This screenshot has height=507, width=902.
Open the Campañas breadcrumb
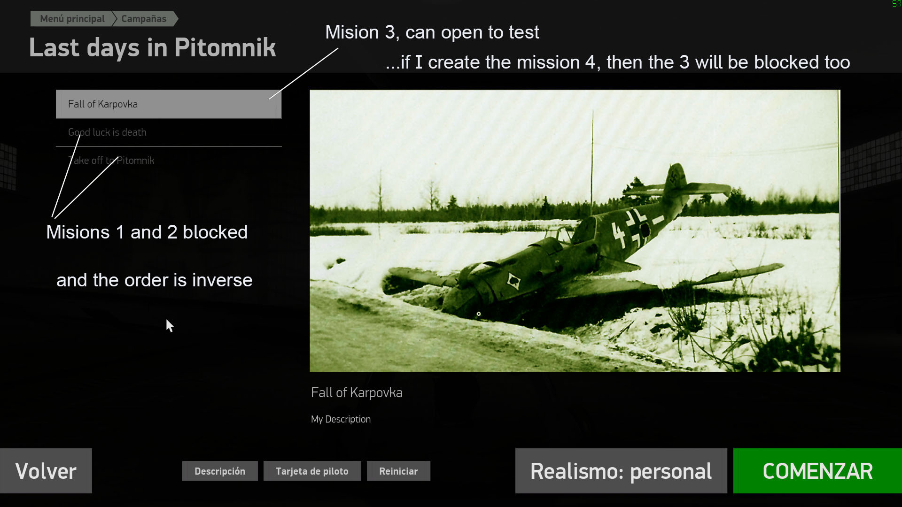(144, 19)
